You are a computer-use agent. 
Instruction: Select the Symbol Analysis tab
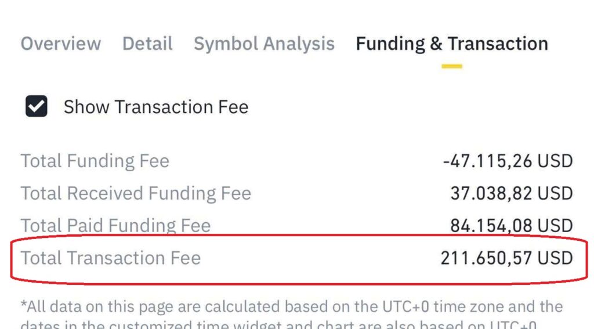pos(264,44)
